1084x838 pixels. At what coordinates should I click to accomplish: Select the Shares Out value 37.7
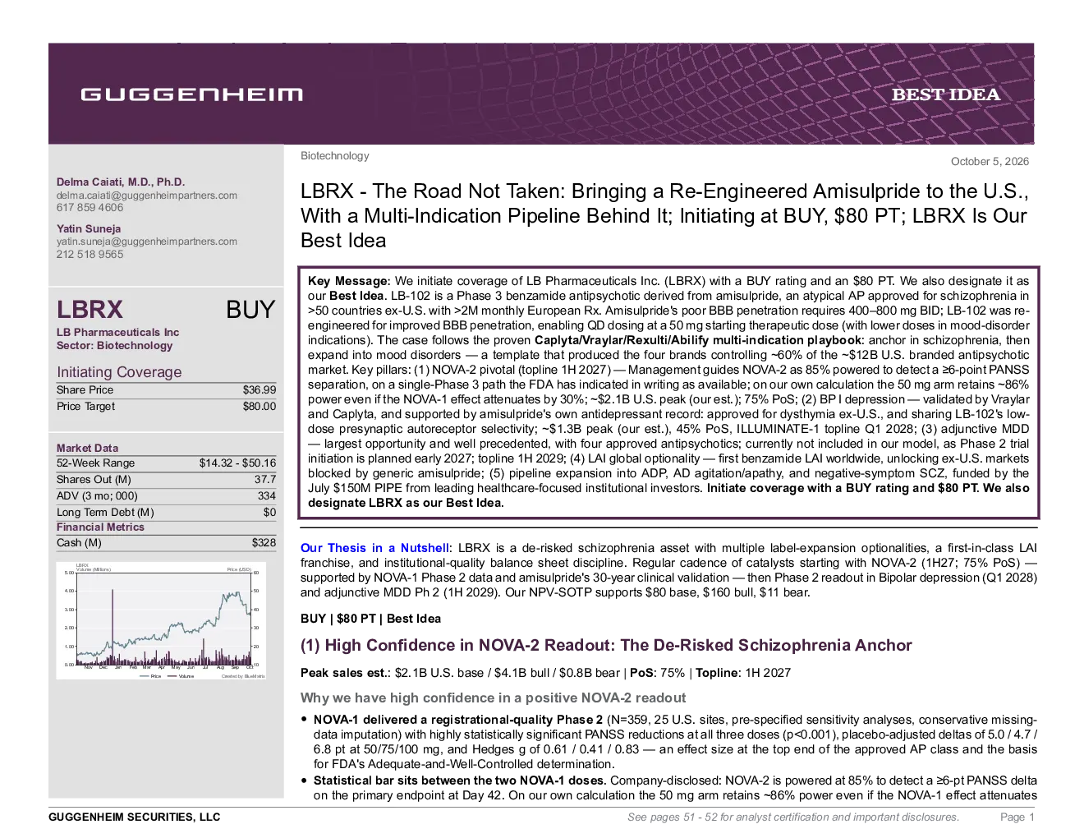pyautogui.click(x=265, y=480)
